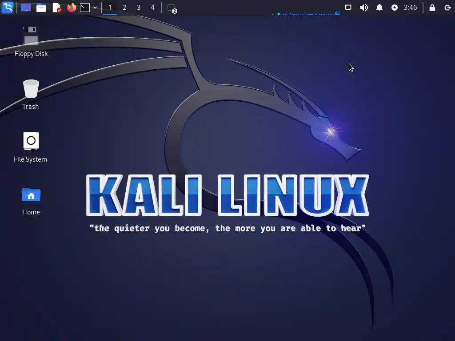The width and height of the screenshot is (455, 341).
Task: Switch to workspace 1
Action: coord(110,8)
